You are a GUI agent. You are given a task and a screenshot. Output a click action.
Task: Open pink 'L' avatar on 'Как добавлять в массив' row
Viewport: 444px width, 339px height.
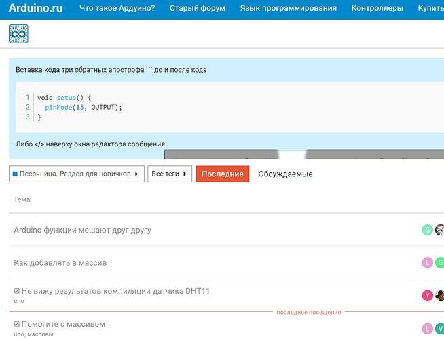click(427, 263)
